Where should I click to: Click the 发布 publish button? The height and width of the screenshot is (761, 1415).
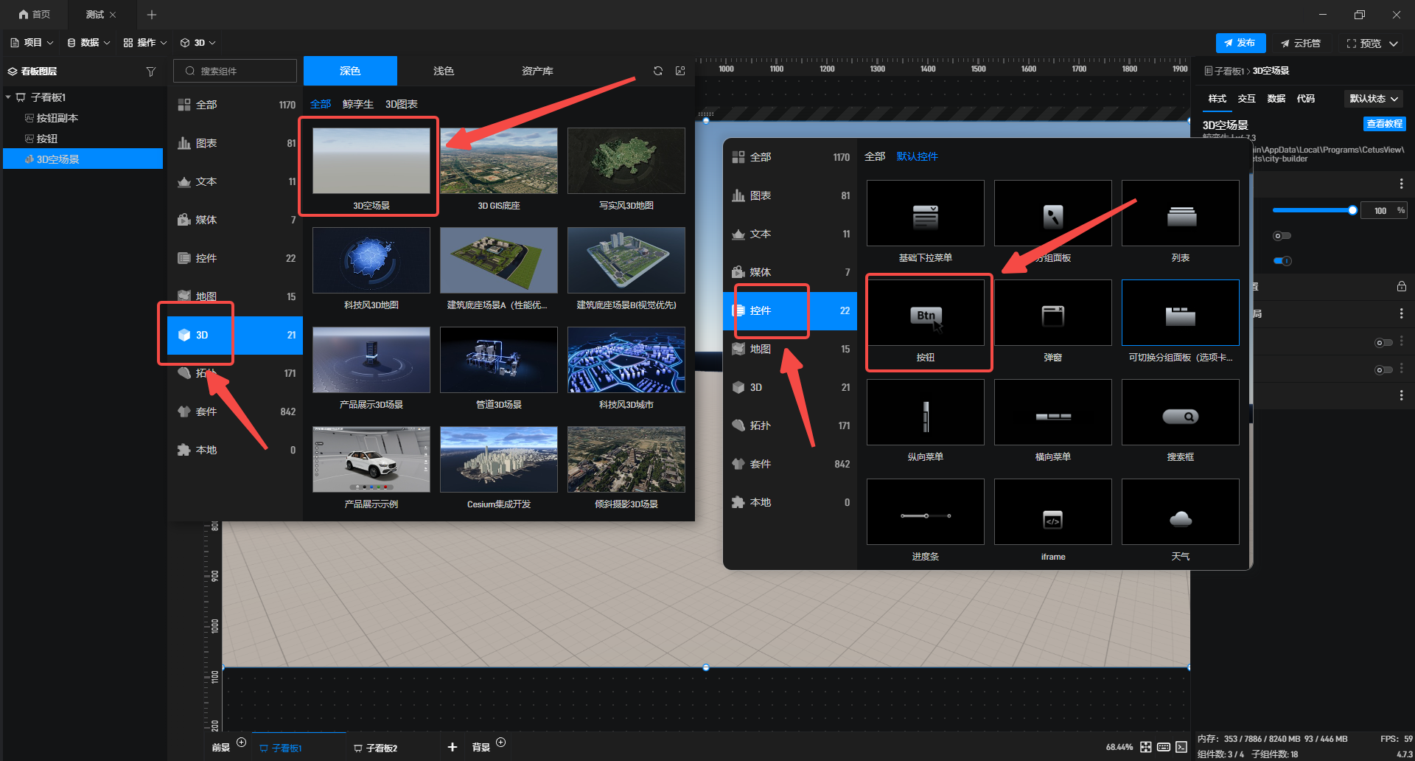pyautogui.click(x=1240, y=43)
